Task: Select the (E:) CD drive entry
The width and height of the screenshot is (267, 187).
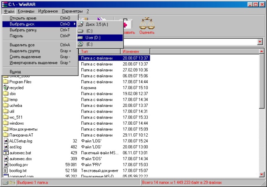Action: tap(100, 44)
